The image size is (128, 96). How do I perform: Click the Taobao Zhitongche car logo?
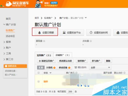[x=9, y=4]
